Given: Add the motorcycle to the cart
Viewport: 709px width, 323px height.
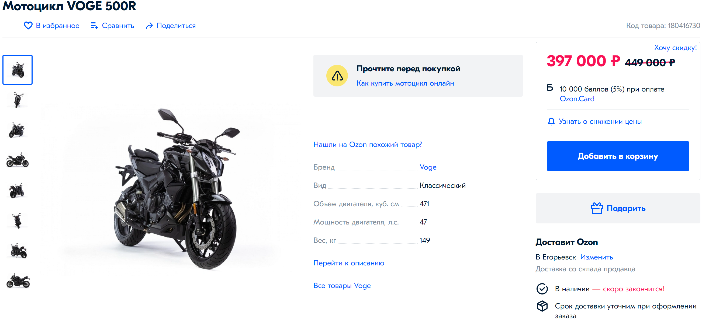Looking at the screenshot, I should coord(617,156).
